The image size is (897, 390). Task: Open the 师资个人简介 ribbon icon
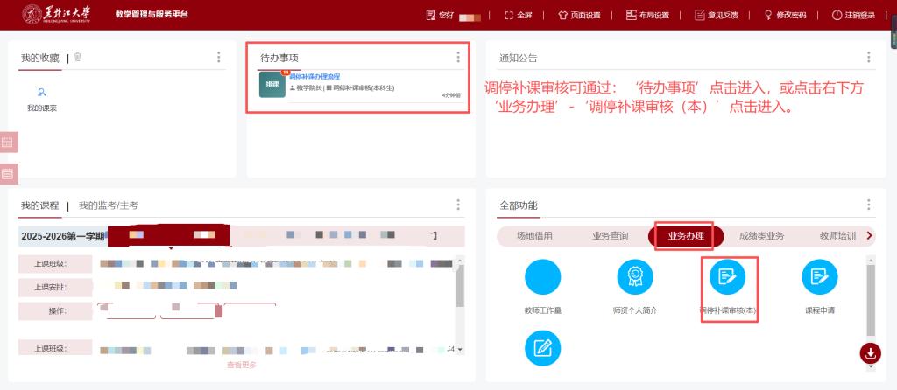click(x=634, y=278)
